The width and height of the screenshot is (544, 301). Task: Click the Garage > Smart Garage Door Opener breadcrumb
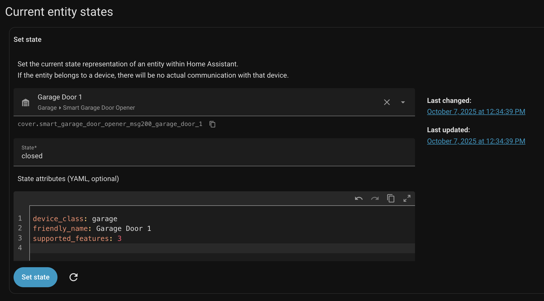pyautogui.click(x=86, y=108)
